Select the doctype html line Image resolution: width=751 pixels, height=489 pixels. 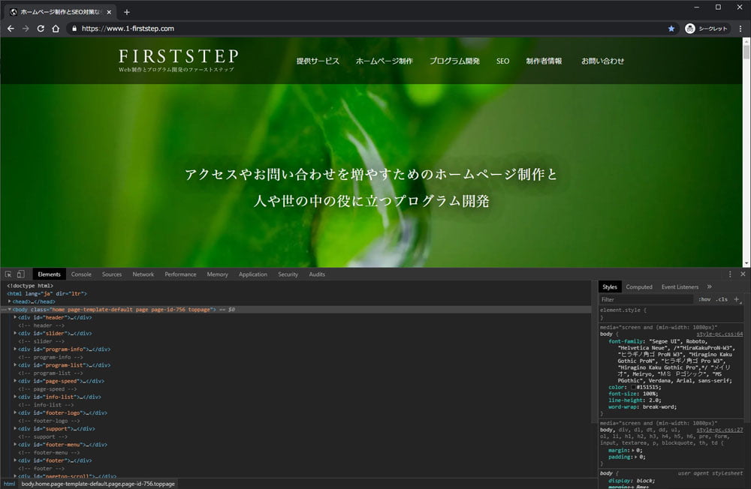[x=30, y=286]
